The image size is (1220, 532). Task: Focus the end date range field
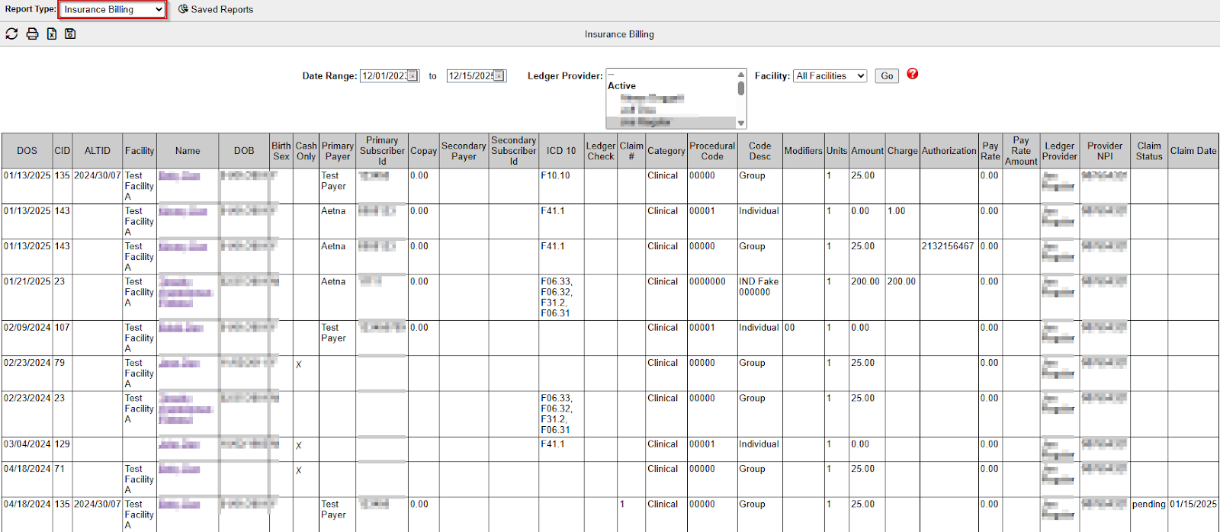click(x=470, y=75)
